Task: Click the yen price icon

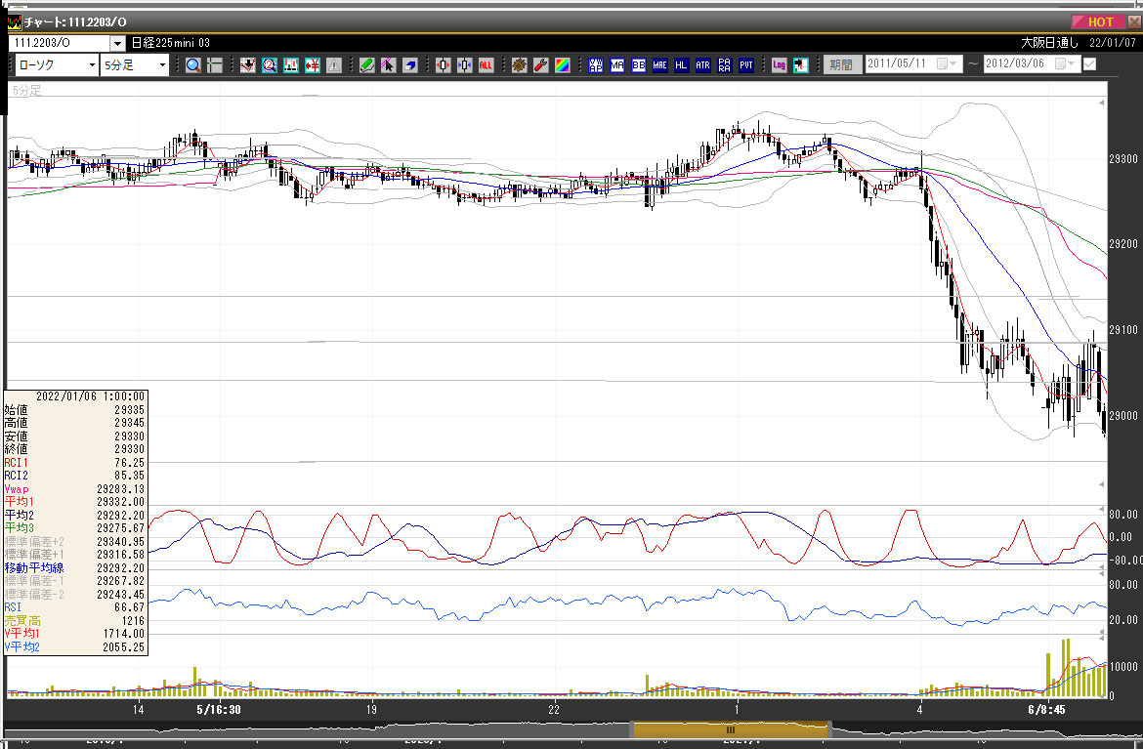Action: pos(313,65)
